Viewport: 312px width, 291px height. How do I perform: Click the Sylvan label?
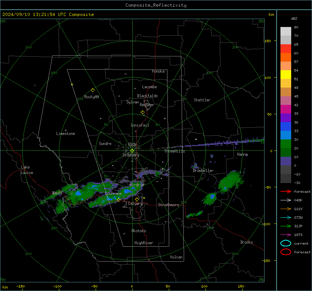point(132,102)
